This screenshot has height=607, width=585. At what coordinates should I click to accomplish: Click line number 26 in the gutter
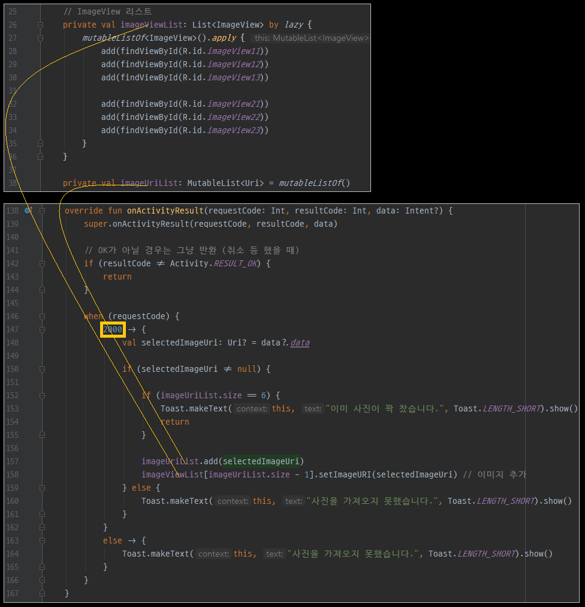pos(13,25)
